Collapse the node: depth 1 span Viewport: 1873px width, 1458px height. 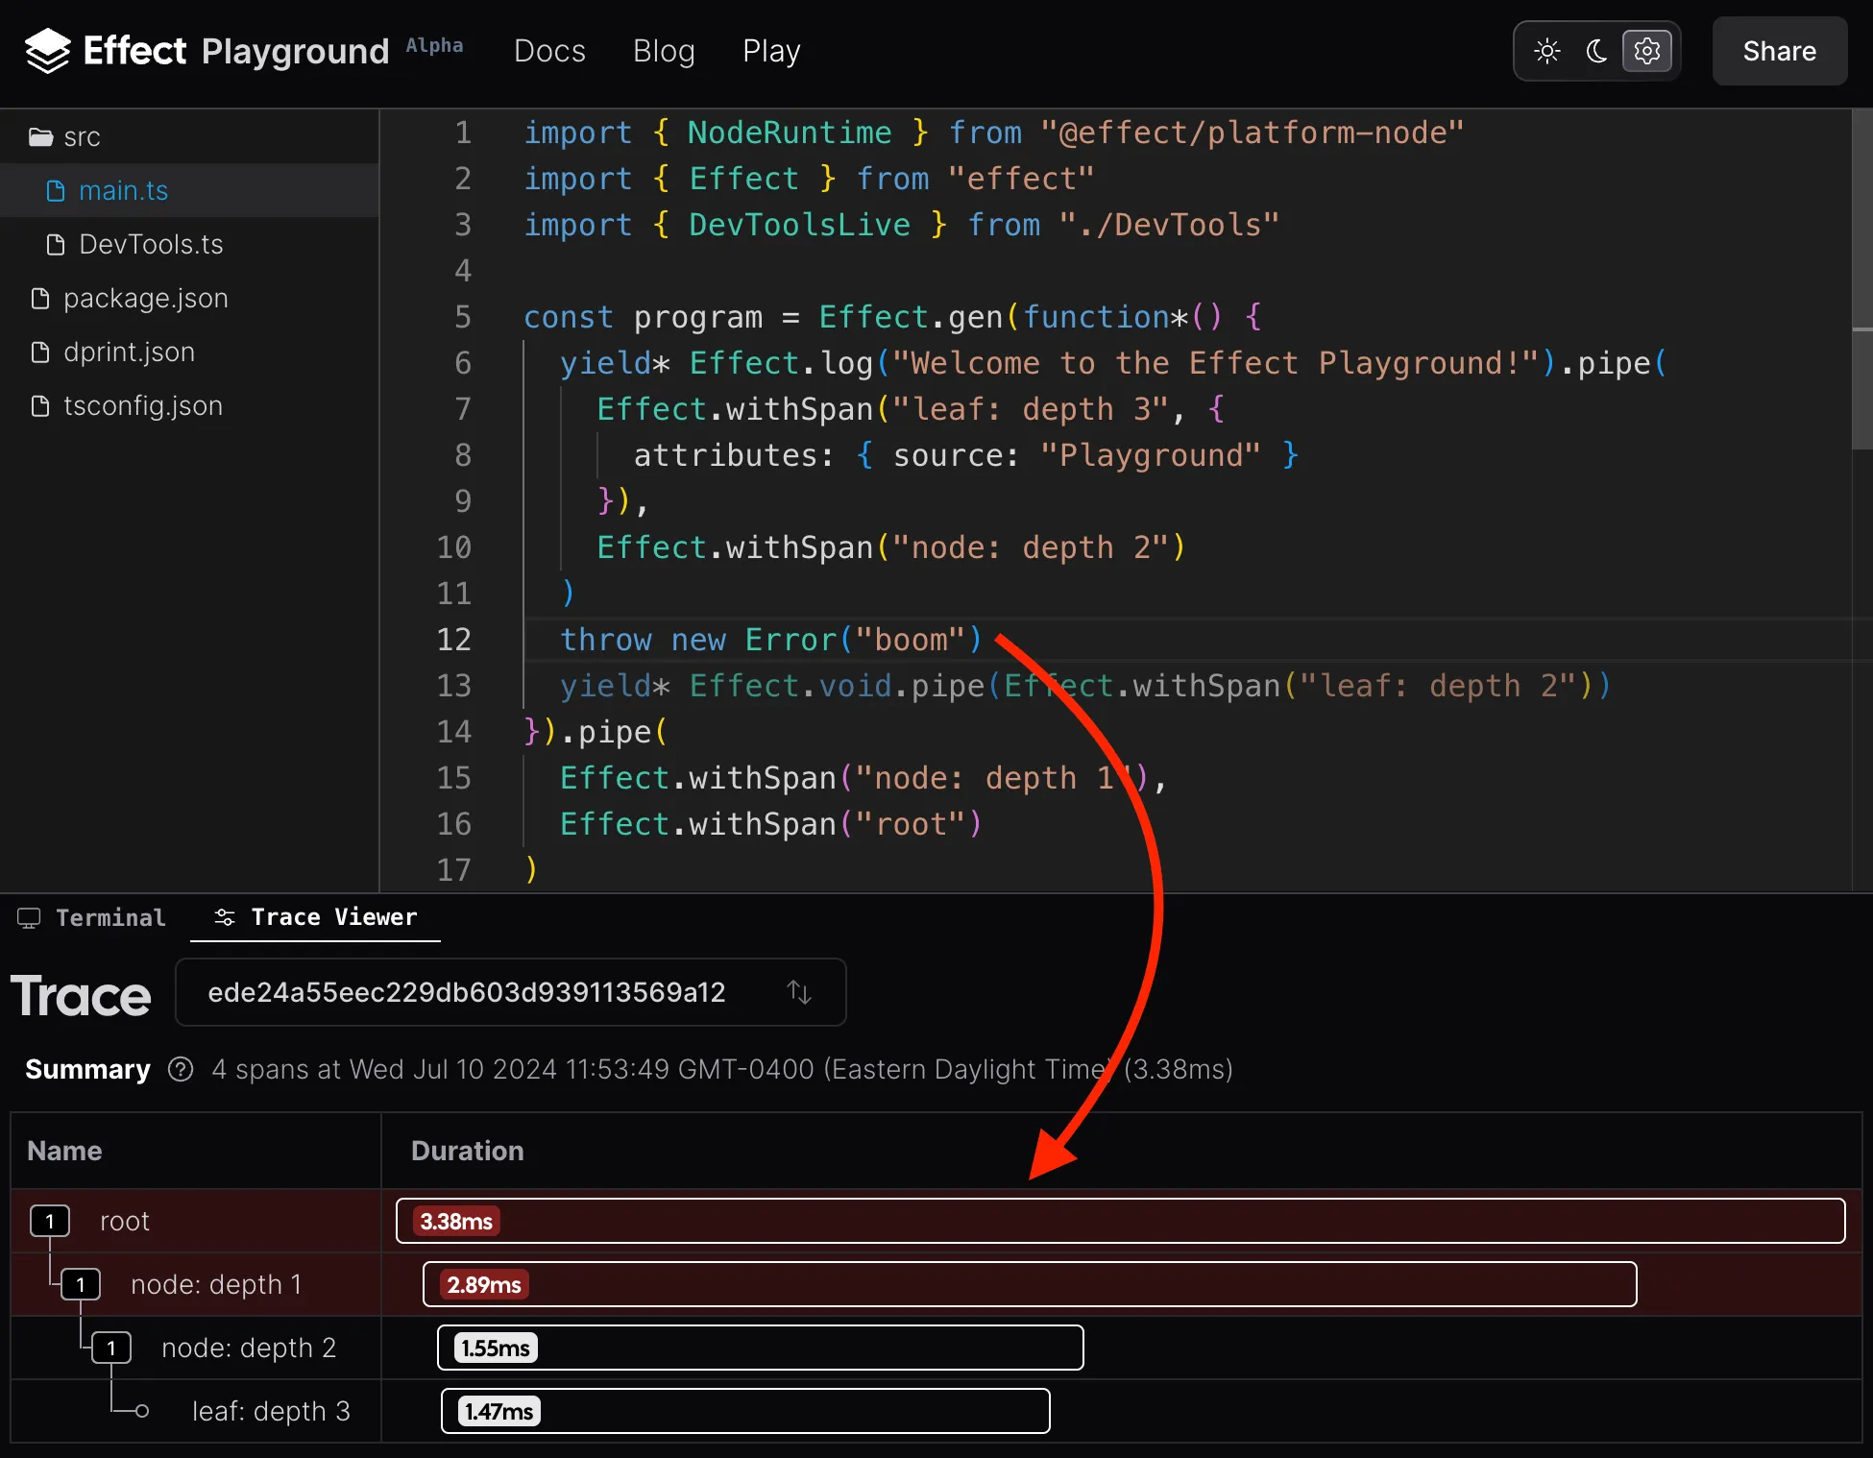pos(81,1284)
